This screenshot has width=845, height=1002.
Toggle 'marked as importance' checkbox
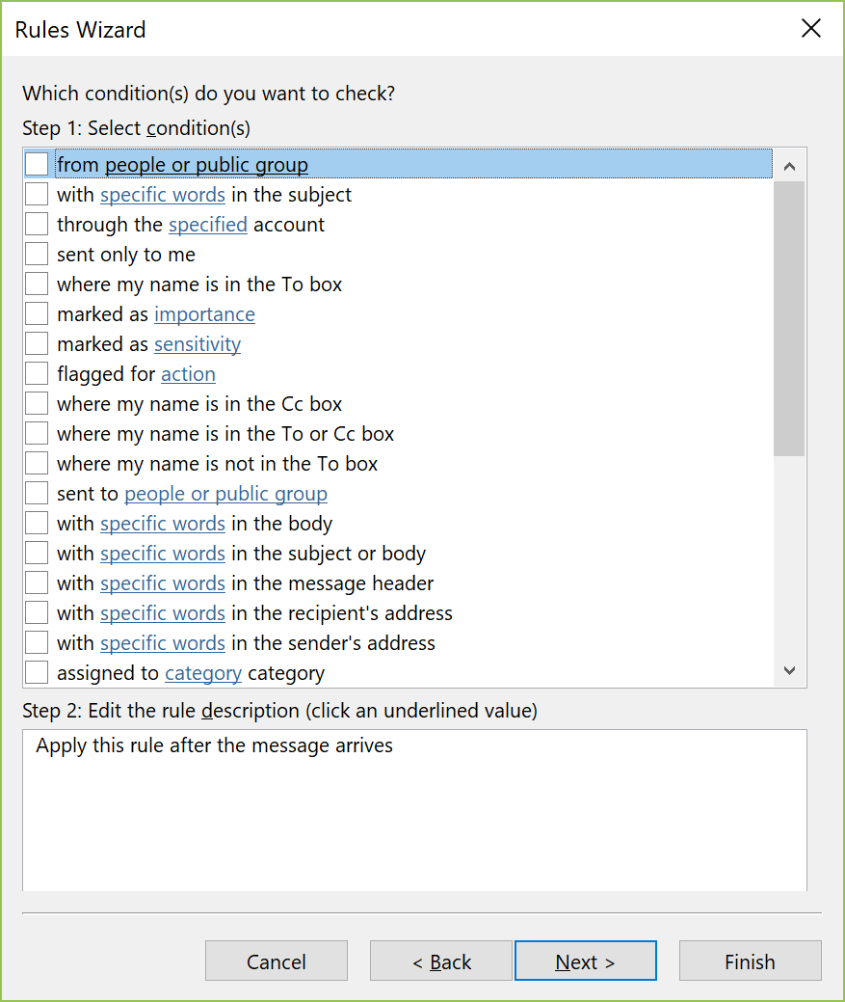[37, 313]
